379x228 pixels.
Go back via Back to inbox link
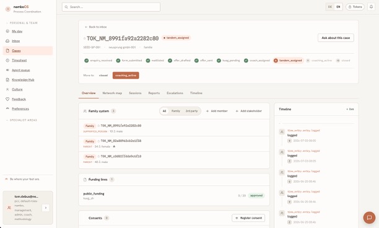tap(96, 27)
